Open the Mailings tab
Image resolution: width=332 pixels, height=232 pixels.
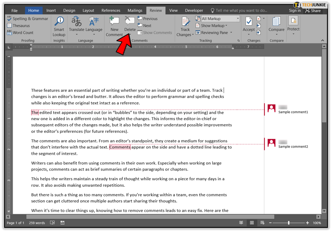[135, 10]
